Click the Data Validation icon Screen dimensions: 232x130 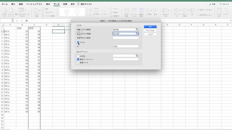148,10
